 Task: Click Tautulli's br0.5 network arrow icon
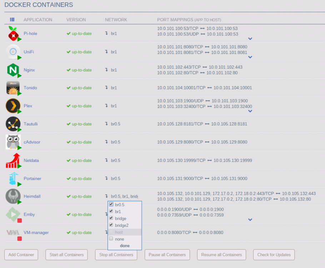pyautogui.click(x=106, y=124)
